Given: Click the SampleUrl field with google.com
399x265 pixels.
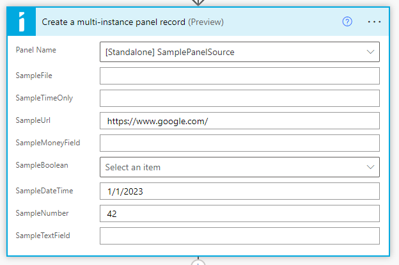Looking at the screenshot, I should pos(240,121).
